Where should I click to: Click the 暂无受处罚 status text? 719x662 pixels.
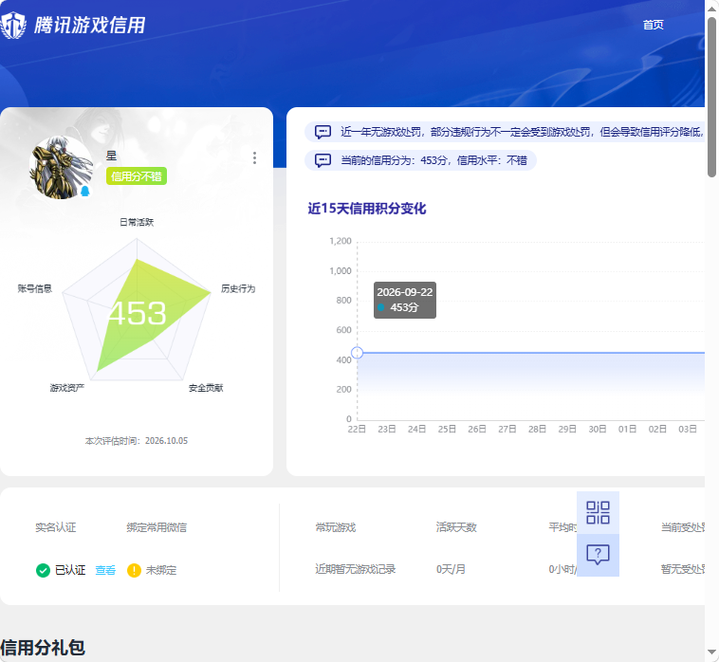pos(682,569)
